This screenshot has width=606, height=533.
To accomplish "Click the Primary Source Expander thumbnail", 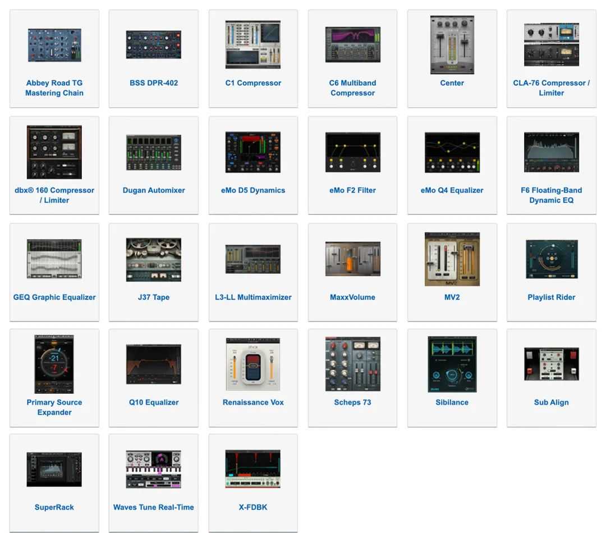I will pos(54,364).
